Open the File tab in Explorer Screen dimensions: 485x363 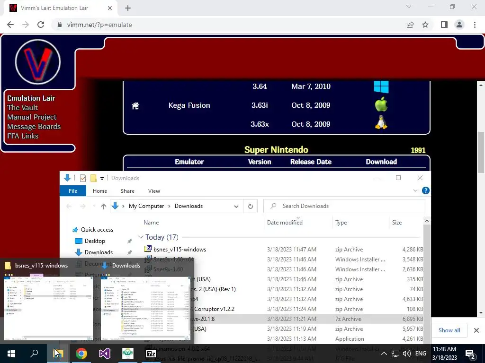73,191
